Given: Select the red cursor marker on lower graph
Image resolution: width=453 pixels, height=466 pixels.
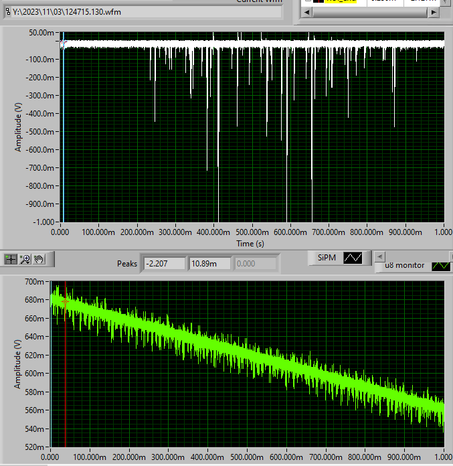Looking at the screenshot, I should 65,302.
